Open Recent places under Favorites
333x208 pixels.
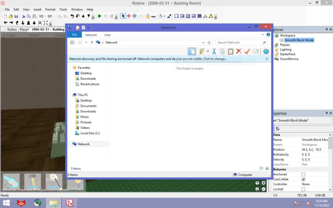click(90, 84)
